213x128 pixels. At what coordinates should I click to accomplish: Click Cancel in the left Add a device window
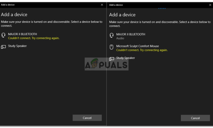87,118
